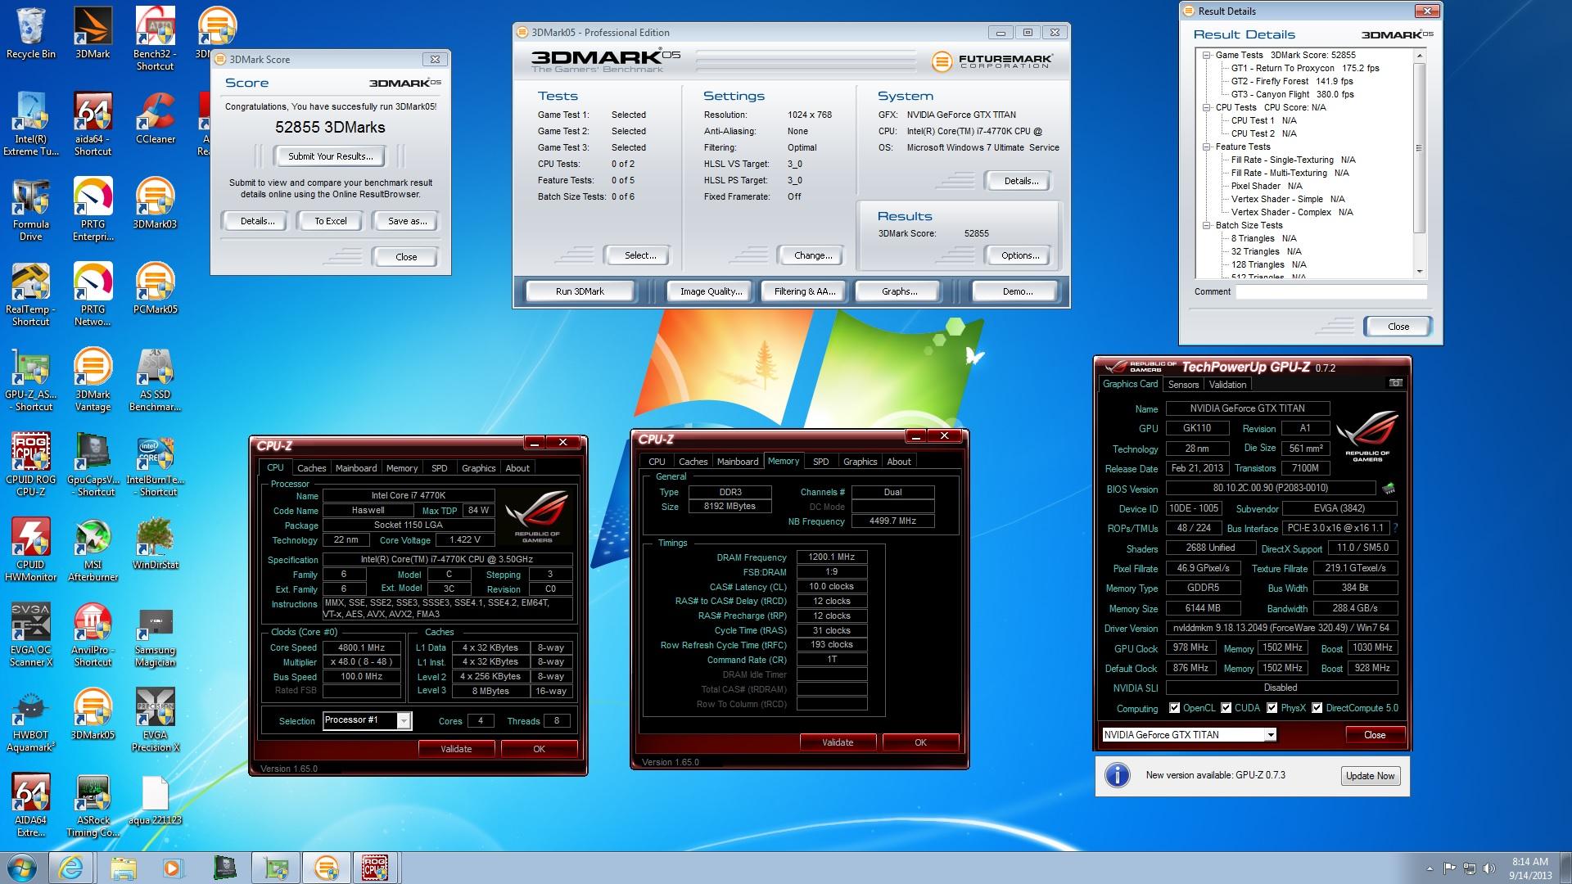Toggle the CUDA checkbox in GPU-Z
Screen dimensions: 1572x884
[1226, 708]
